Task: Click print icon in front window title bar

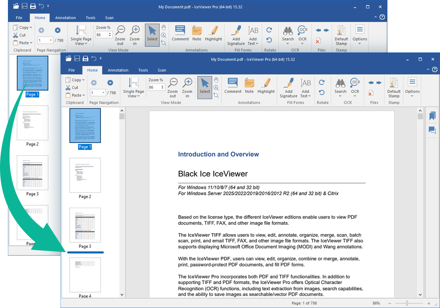Action: pyautogui.click(x=85, y=59)
